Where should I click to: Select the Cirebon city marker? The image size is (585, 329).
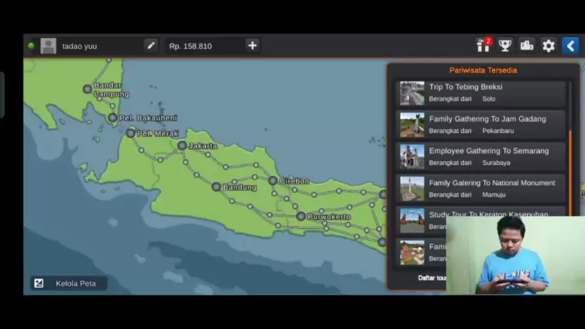pos(273,181)
